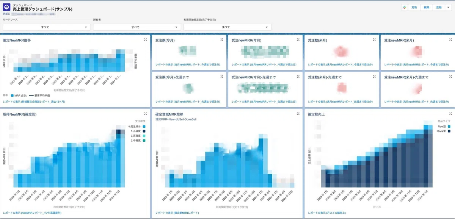Click the 期待NewMRR(確度別) widget title
Viewport: 455px width, 219px height.
click(x=20, y=114)
